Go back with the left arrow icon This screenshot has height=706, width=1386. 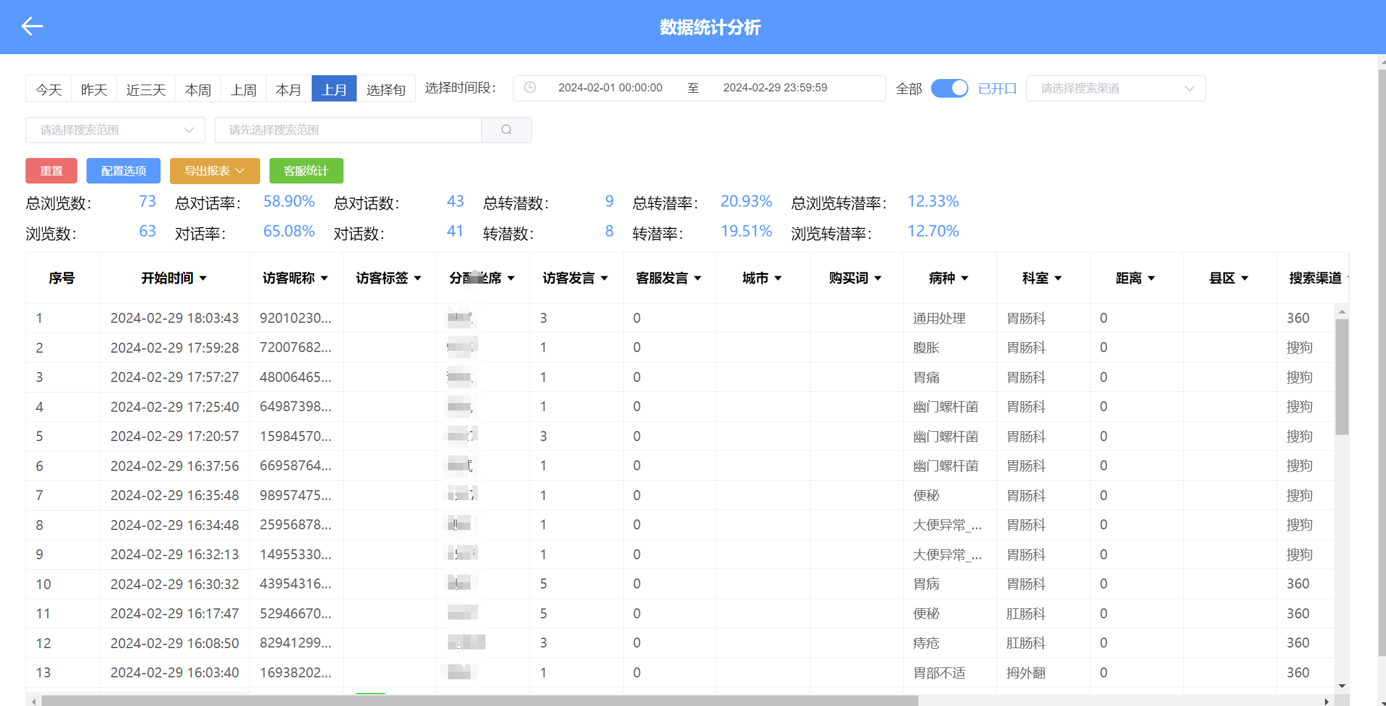point(32,26)
